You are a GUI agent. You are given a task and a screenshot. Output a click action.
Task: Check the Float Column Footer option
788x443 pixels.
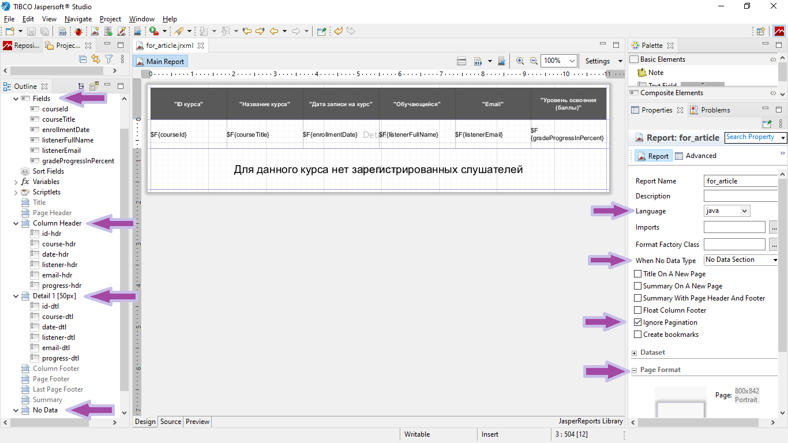click(x=637, y=310)
